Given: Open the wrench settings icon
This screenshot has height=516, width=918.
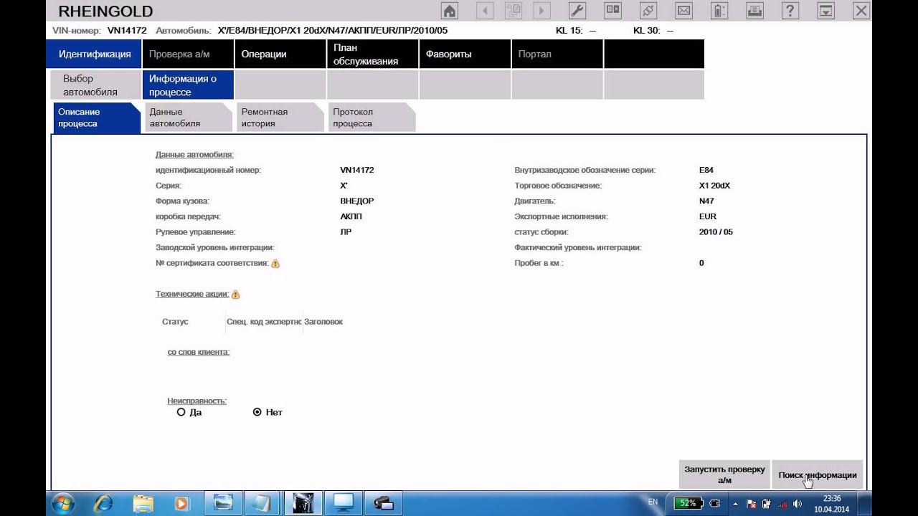Looking at the screenshot, I should click(577, 11).
